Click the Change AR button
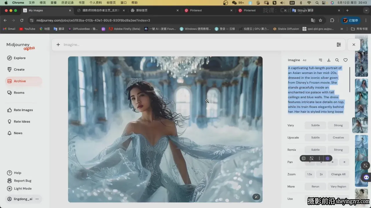The image size is (371, 208). pos(338,174)
